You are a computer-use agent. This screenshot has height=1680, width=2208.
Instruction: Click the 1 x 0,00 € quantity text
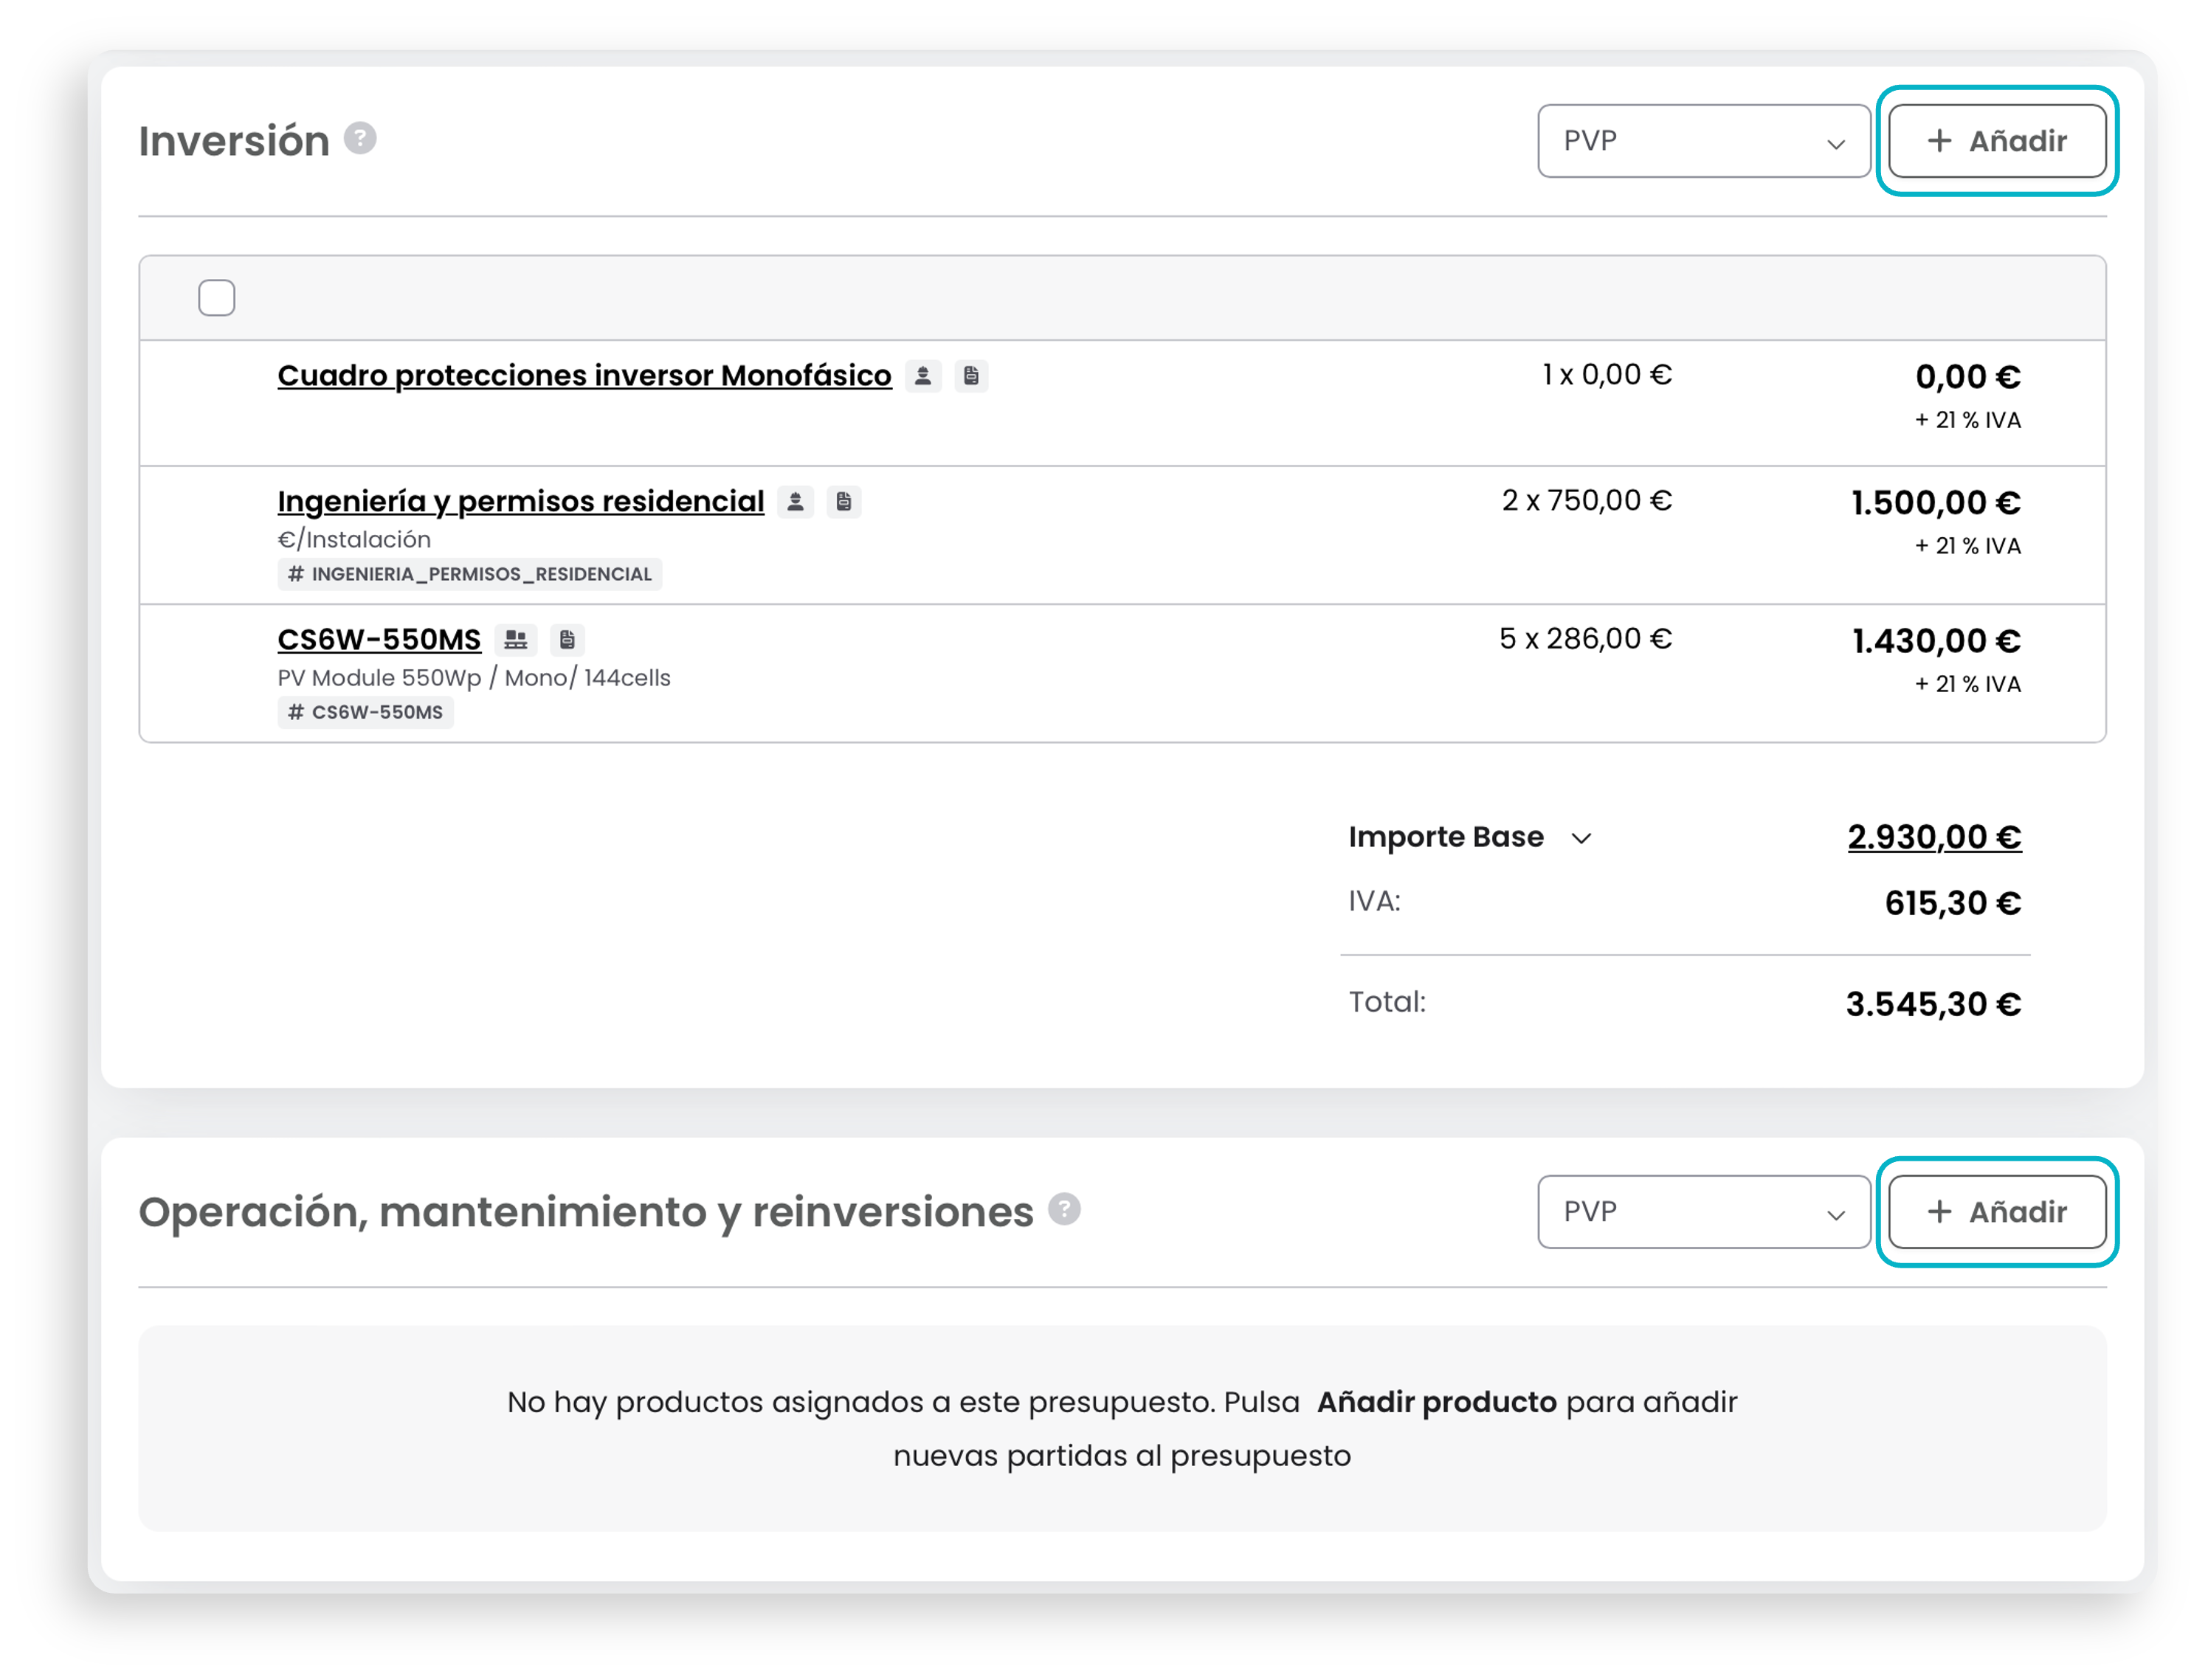[1606, 375]
